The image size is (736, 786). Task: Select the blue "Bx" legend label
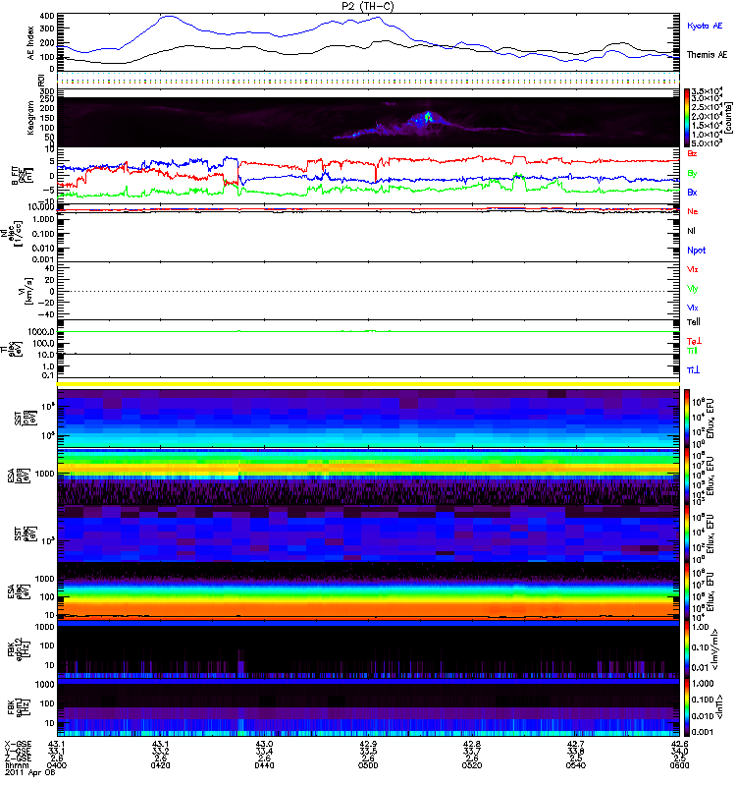click(692, 192)
